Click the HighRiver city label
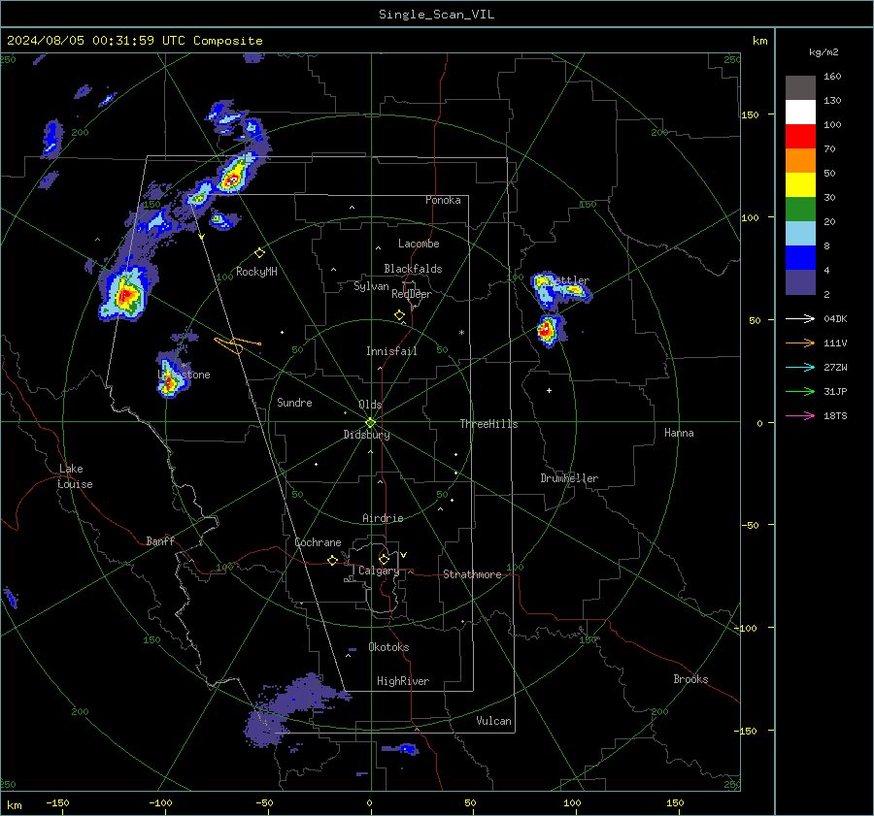Viewport: 874px width, 816px height. (403, 681)
